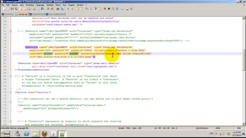Toggle synchronized vertical scrolling icon
The width and height of the screenshot is (246, 138).
pos(77,9)
